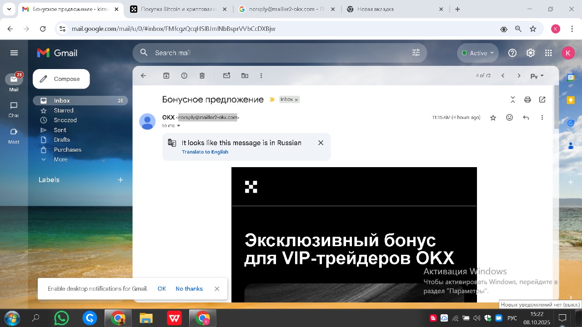Viewport: 582px width, 327px height.
Task: Open the Sent folder
Action: (60, 130)
